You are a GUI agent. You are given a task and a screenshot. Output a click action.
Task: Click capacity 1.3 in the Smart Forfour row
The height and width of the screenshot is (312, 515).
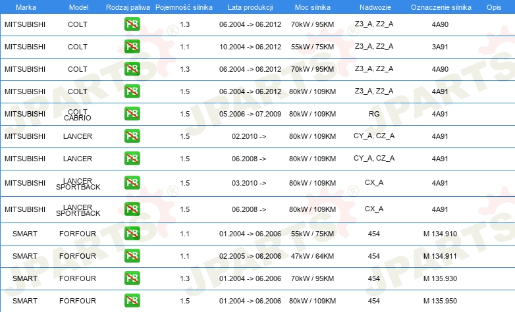(x=184, y=278)
